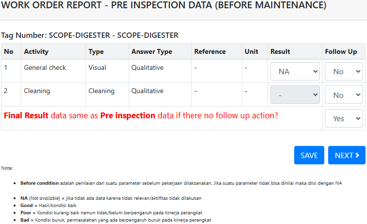This screenshot has height=224, width=367.
Task: Select row number 2 in table
Action: [6, 91]
